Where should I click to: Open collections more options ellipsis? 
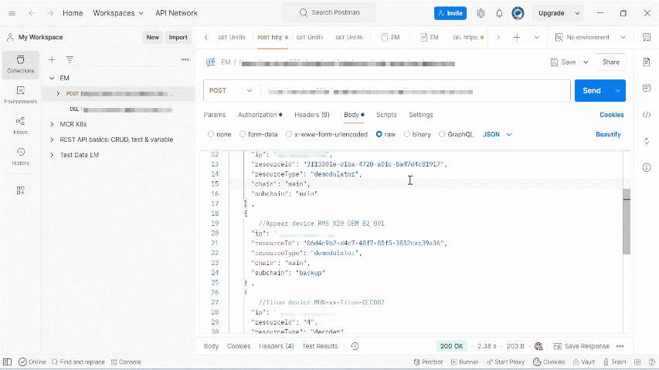[x=185, y=59]
